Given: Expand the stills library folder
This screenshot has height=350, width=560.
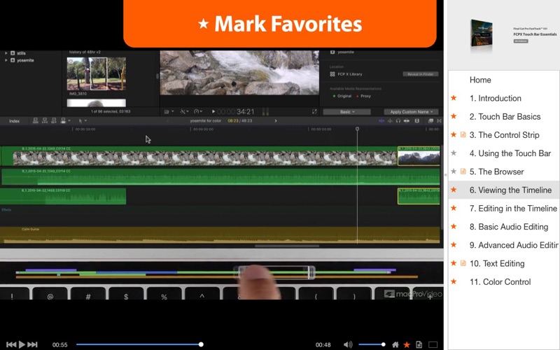Looking at the screenshot, I should pos(6,53).
